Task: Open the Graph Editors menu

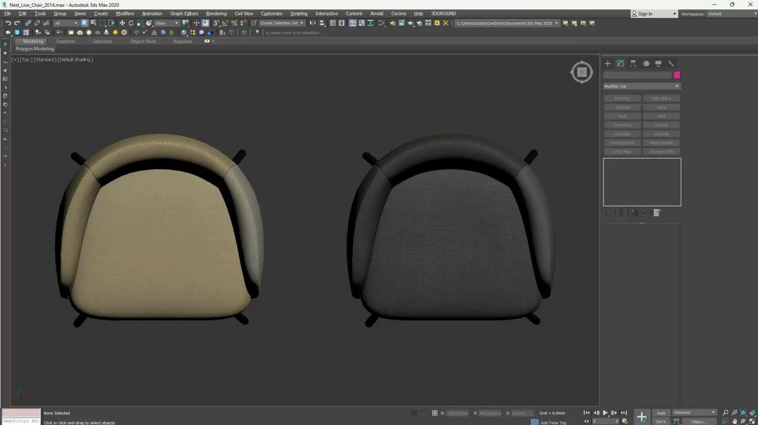Action: [184, 13]
